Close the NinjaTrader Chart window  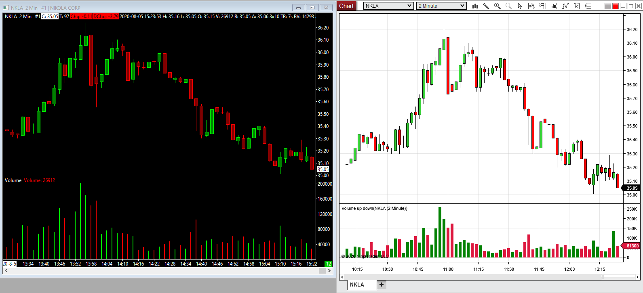tap(638, 6)
